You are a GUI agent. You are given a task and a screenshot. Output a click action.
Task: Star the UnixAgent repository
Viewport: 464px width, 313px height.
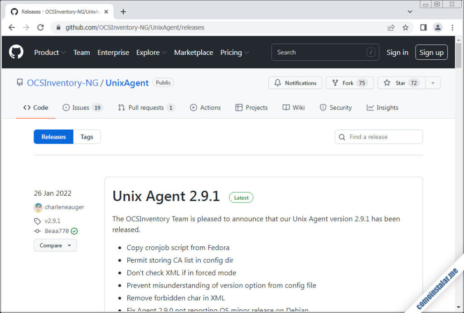(394, 82)
